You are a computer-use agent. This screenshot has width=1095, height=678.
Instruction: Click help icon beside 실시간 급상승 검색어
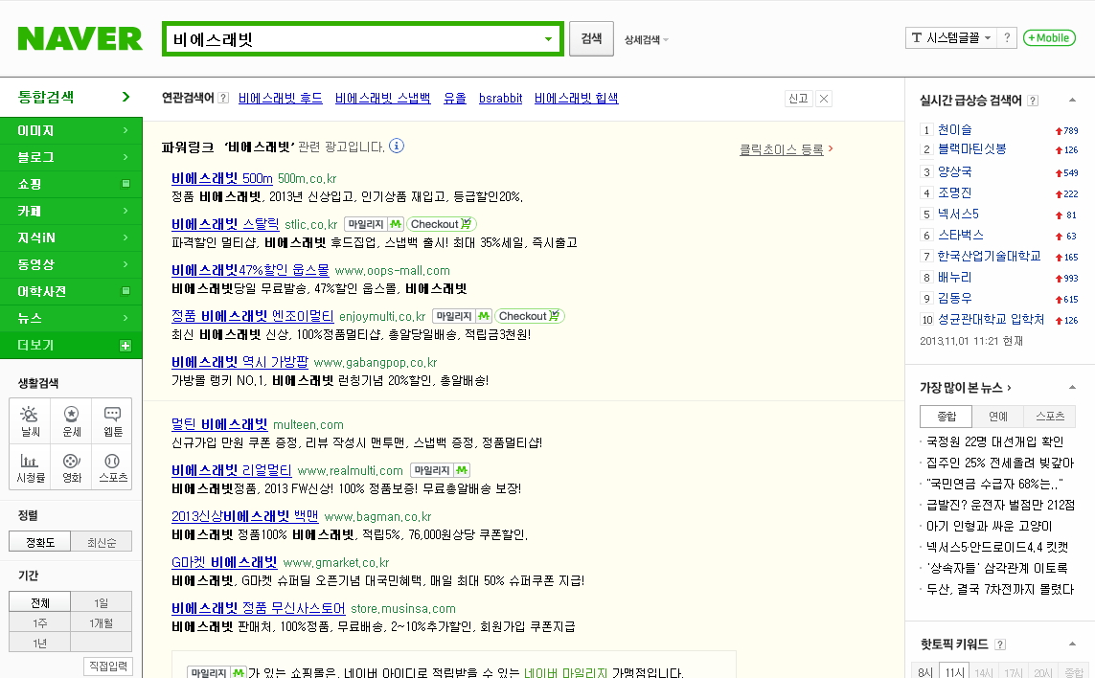click(x=1033, y=101)
